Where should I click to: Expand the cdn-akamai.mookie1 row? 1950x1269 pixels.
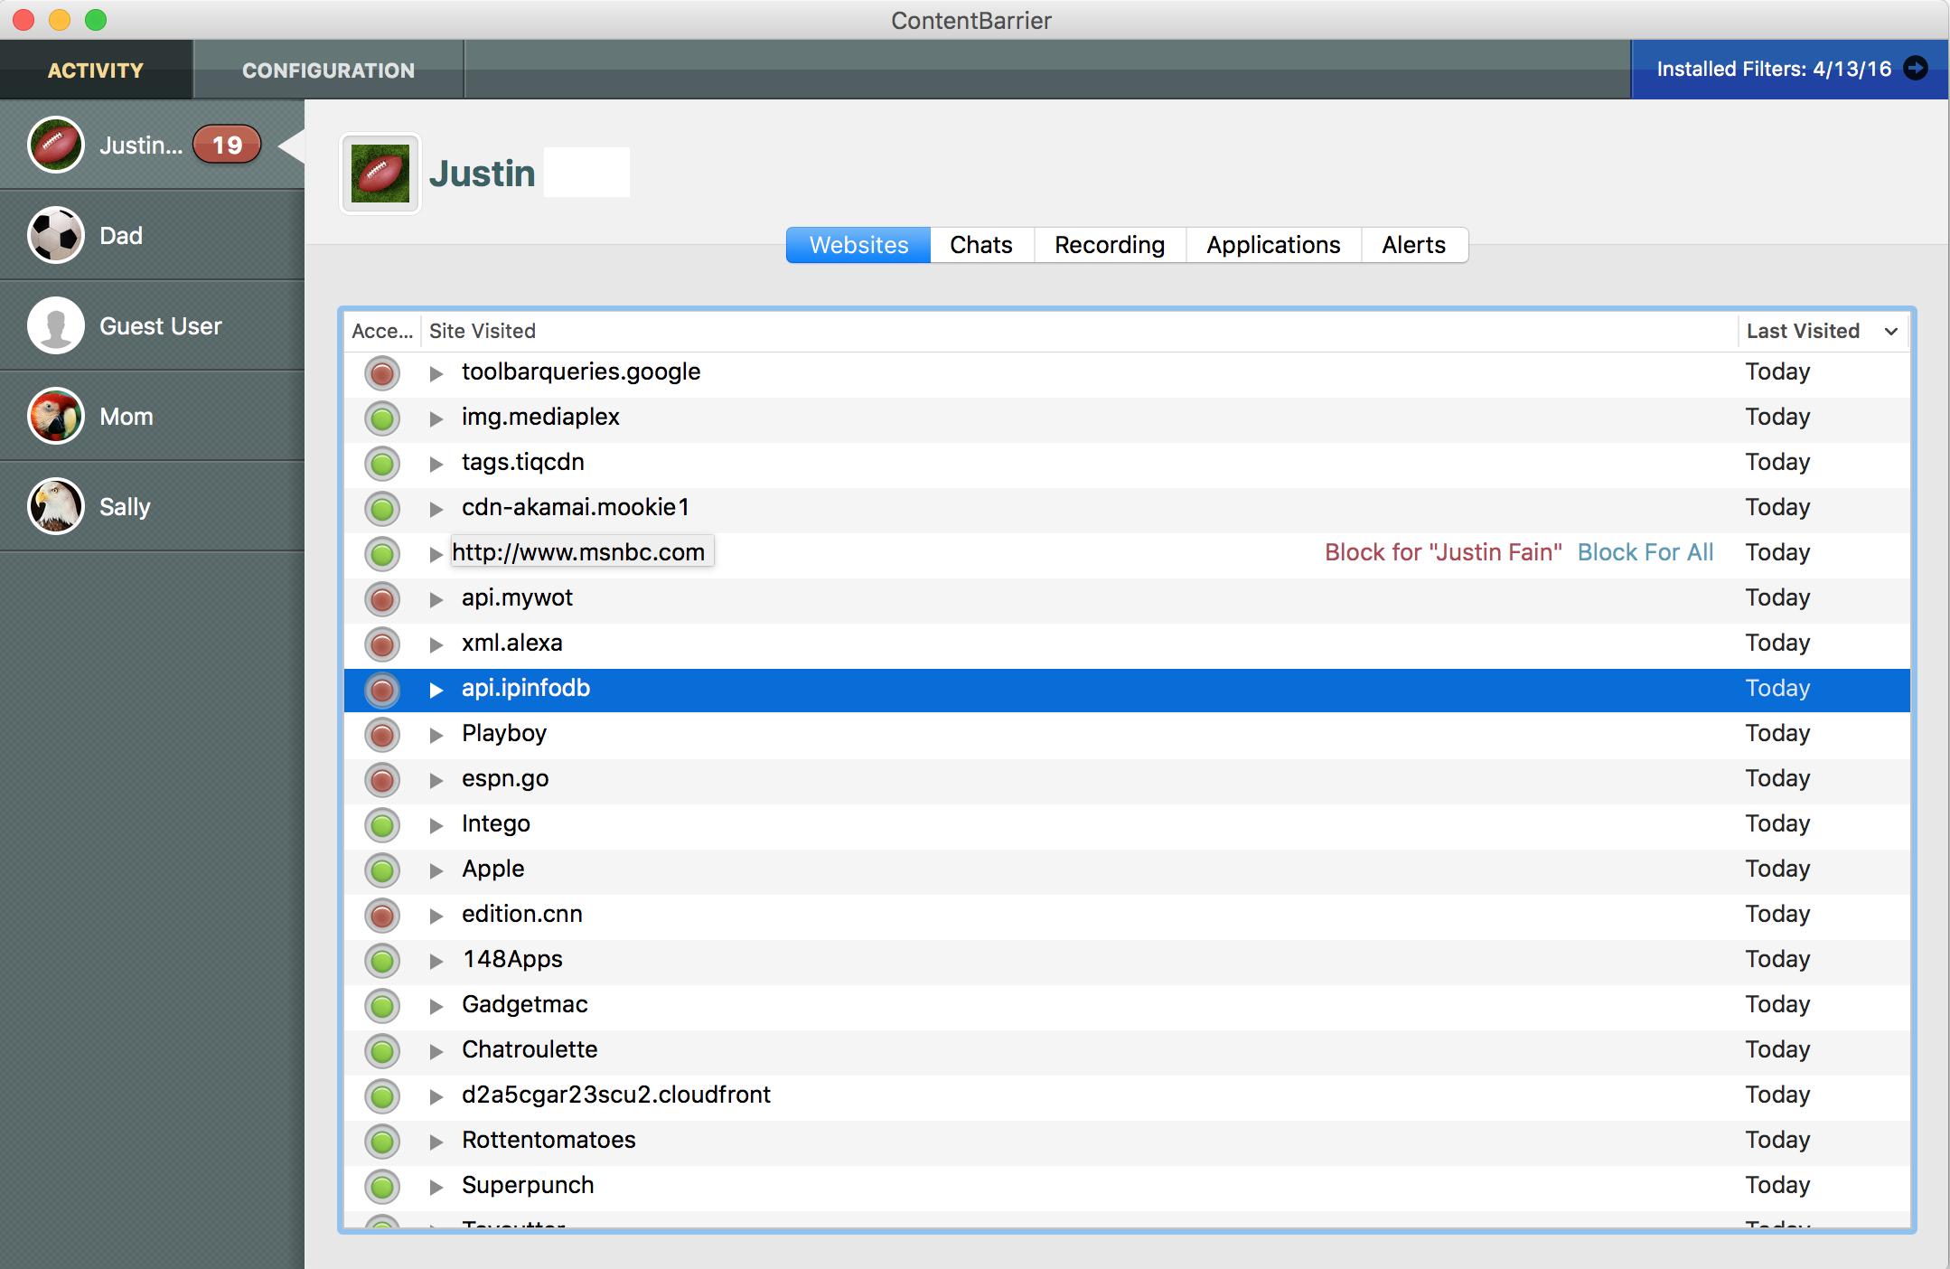pos(436,509)
